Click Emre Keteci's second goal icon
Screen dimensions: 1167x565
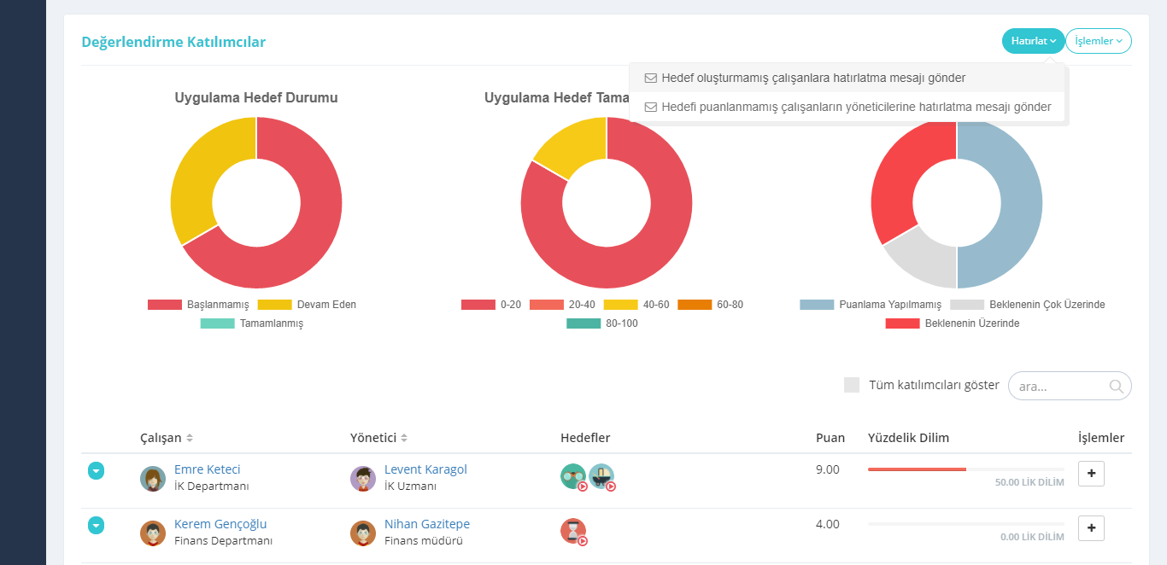click(x=601, y=476)
